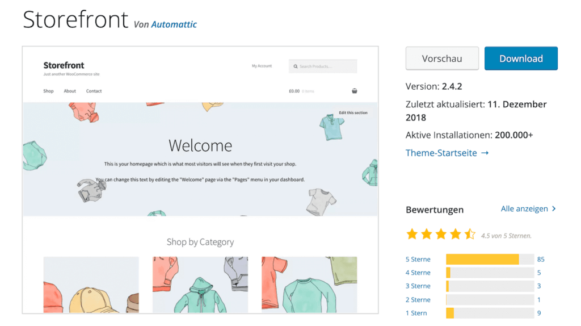Click the Version: 2.4.2 text
Image resolution: width=581 pixels, height=326 pixels.
coord(434,86)
